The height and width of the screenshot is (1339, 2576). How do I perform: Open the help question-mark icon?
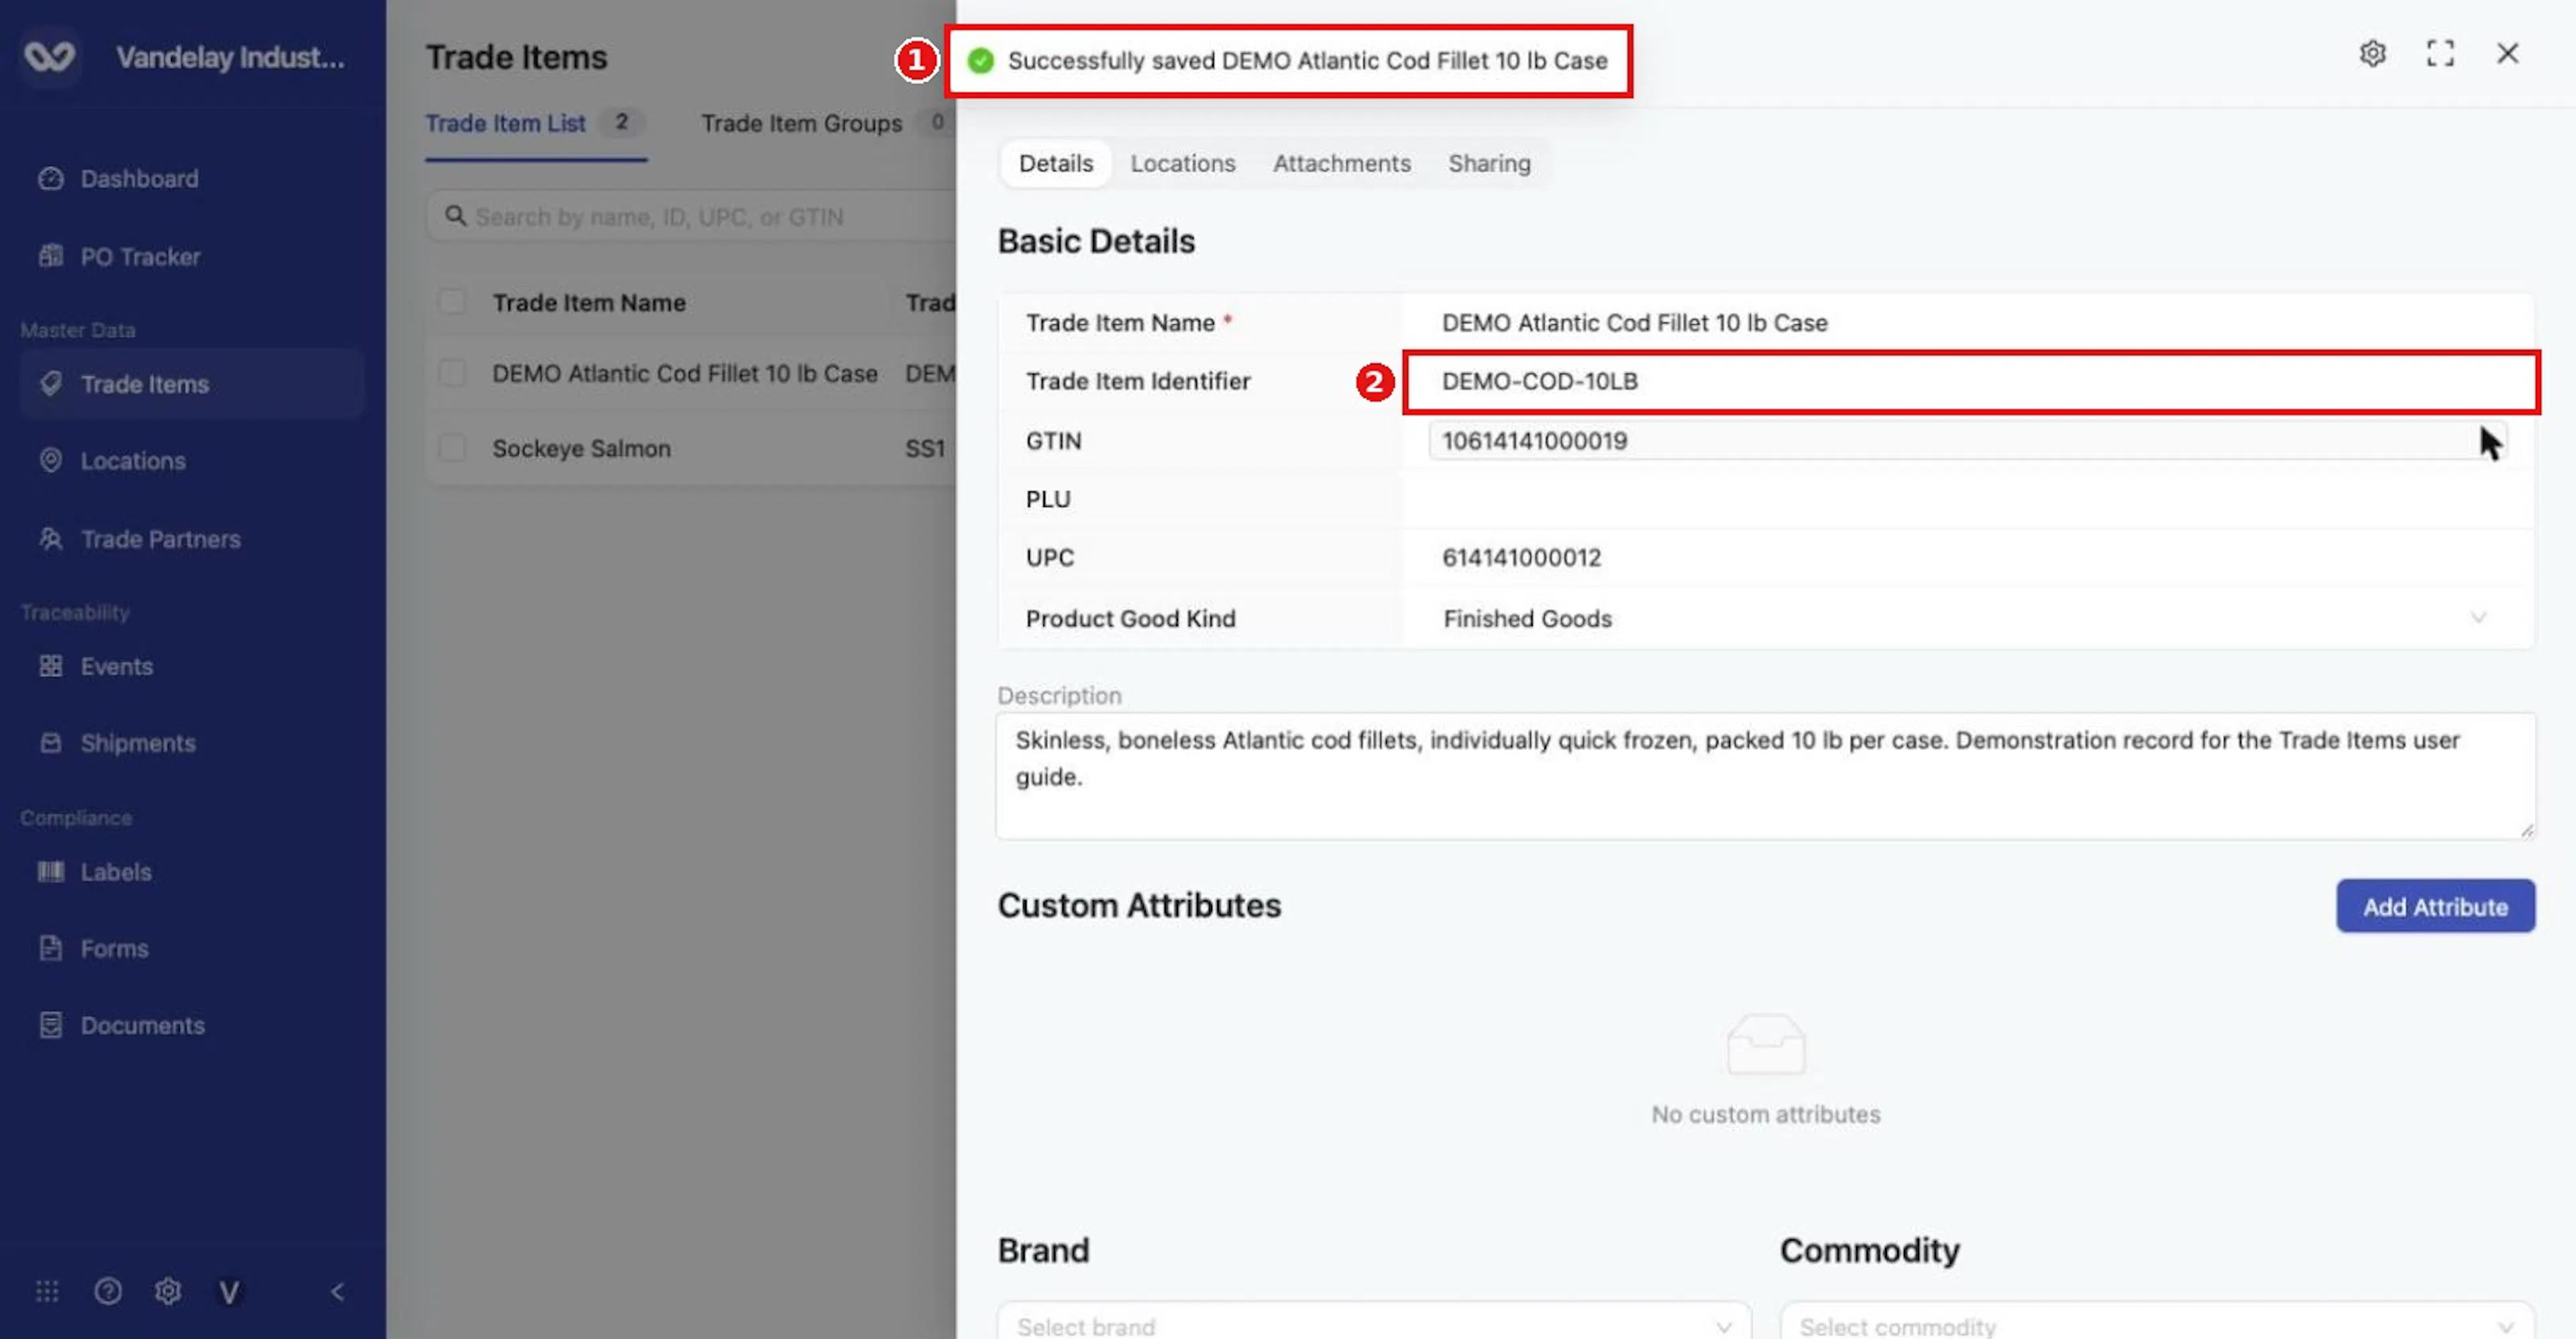pyautogui.click(x=108, y=1291)
